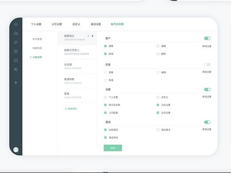Viewport: 231px width, 173px height.
Task: Click the trash delete icon on 销售组长 role
Action: (92, 36)
